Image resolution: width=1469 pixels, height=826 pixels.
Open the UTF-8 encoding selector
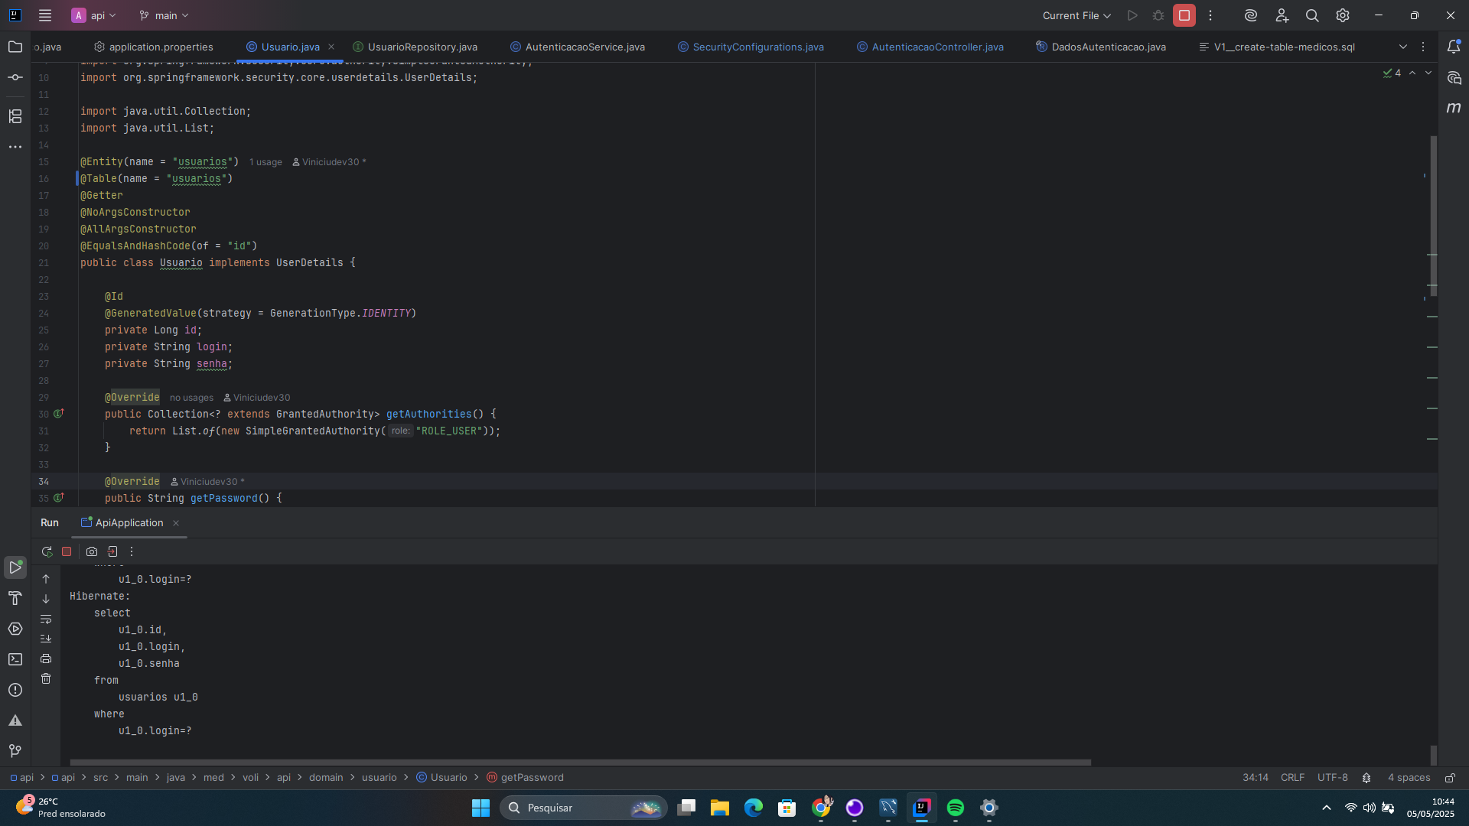coord(1333,778)
